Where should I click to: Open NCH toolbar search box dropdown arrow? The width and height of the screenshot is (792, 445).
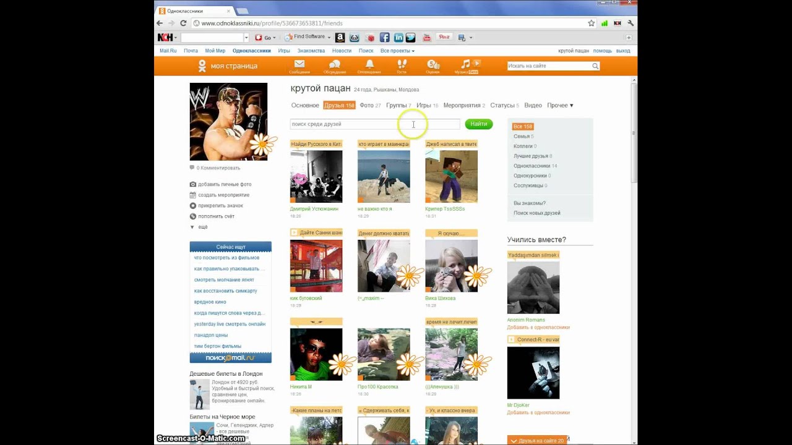coord(246,38)
